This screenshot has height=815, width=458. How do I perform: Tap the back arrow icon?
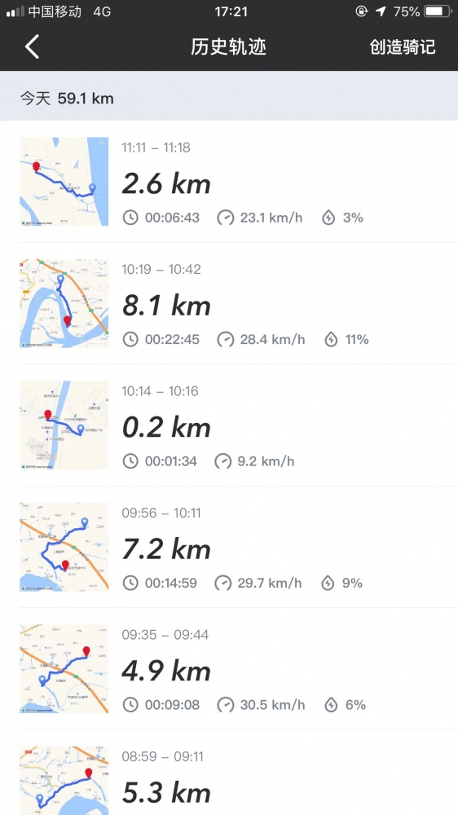(x=33, y=46)
